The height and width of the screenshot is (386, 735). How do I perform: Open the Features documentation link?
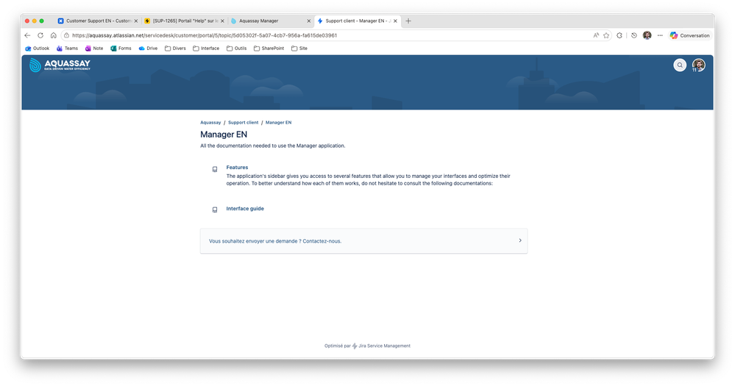tap(237, 167)
